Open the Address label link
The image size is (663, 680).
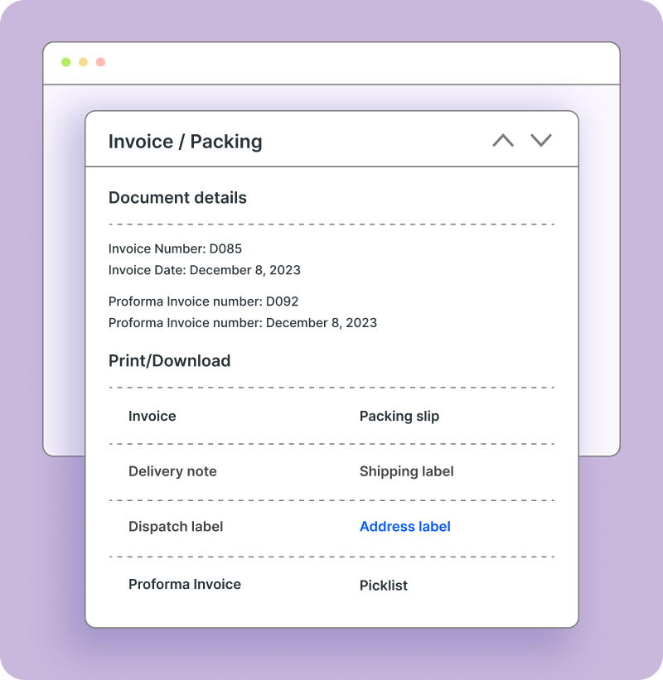[404, 527]
